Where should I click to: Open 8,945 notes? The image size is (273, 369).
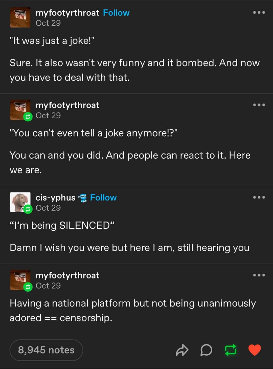pos(46,350)
